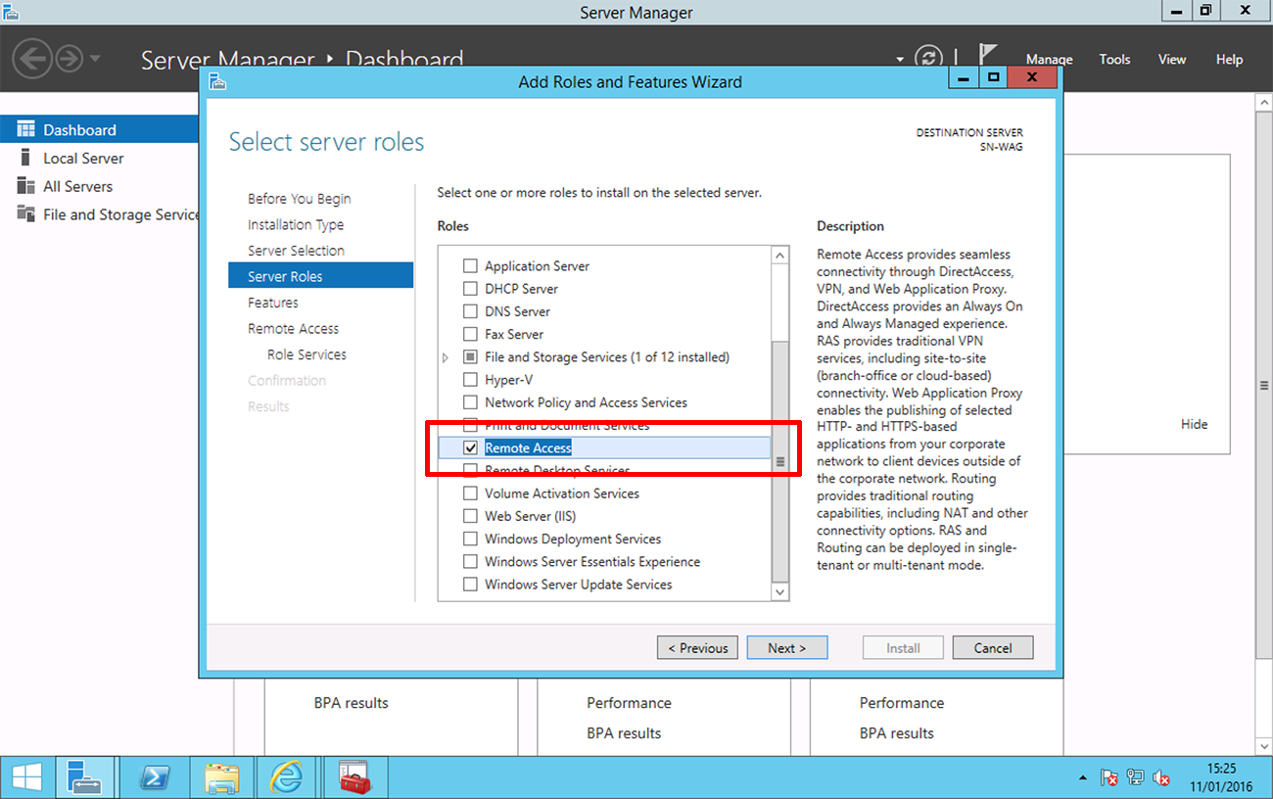The width and height of the screenshot is (1273, 799).
Task: Refresh the Server Manager dashboard
Action: [x=926, y=58]
